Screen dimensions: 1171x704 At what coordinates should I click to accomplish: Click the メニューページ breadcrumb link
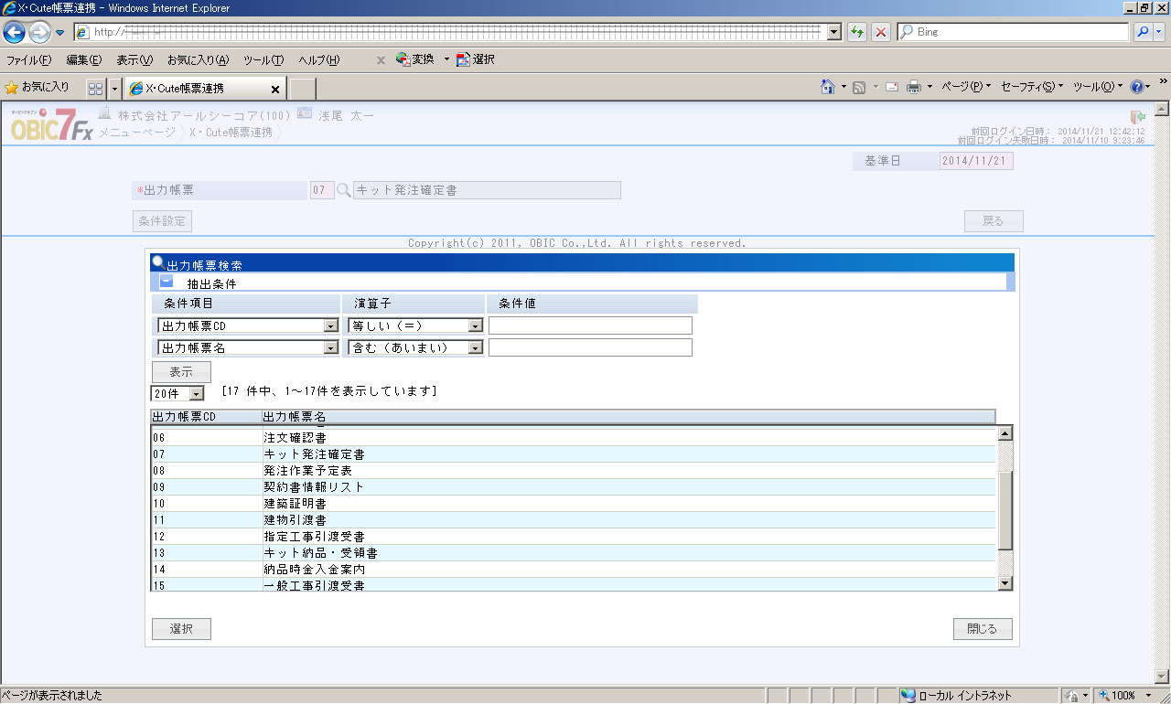pos(137,133)
